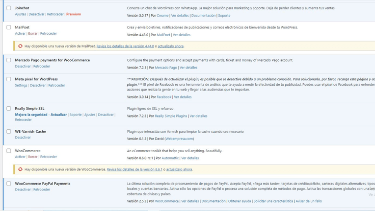This screenshot has width=375, height=211.
Task: Open WooCommerce author link for PayPal Payments
Action: point(167,201)
